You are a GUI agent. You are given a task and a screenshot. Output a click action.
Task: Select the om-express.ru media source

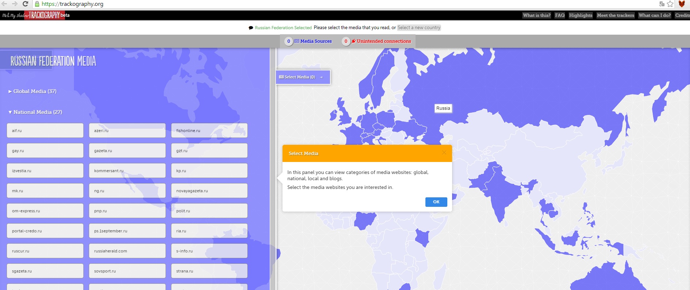tap(45, 211)
